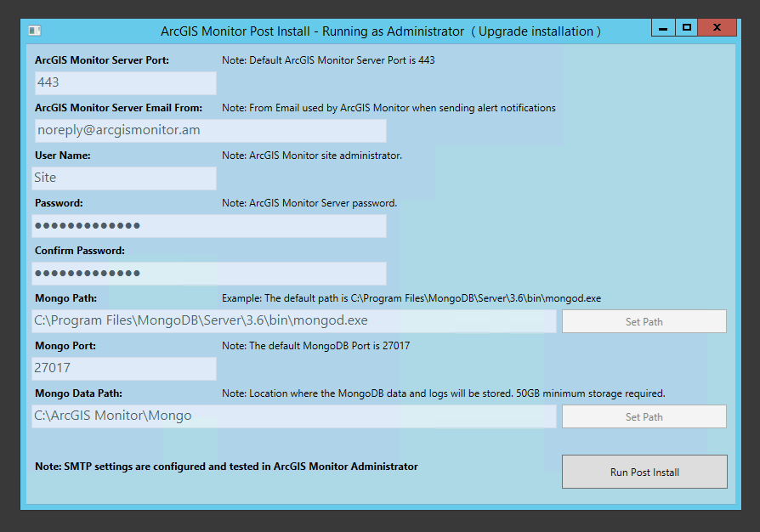Click the 'Mongo Port:' label

(x=65, y=346)
